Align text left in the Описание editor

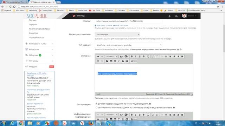(x=170, y=56)
